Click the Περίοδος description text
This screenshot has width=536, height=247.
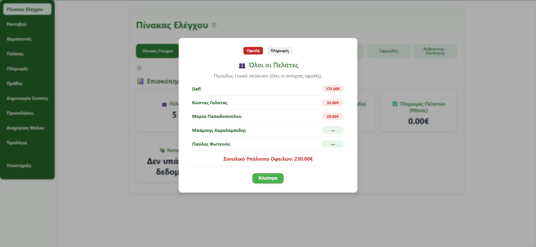point(268,76)
